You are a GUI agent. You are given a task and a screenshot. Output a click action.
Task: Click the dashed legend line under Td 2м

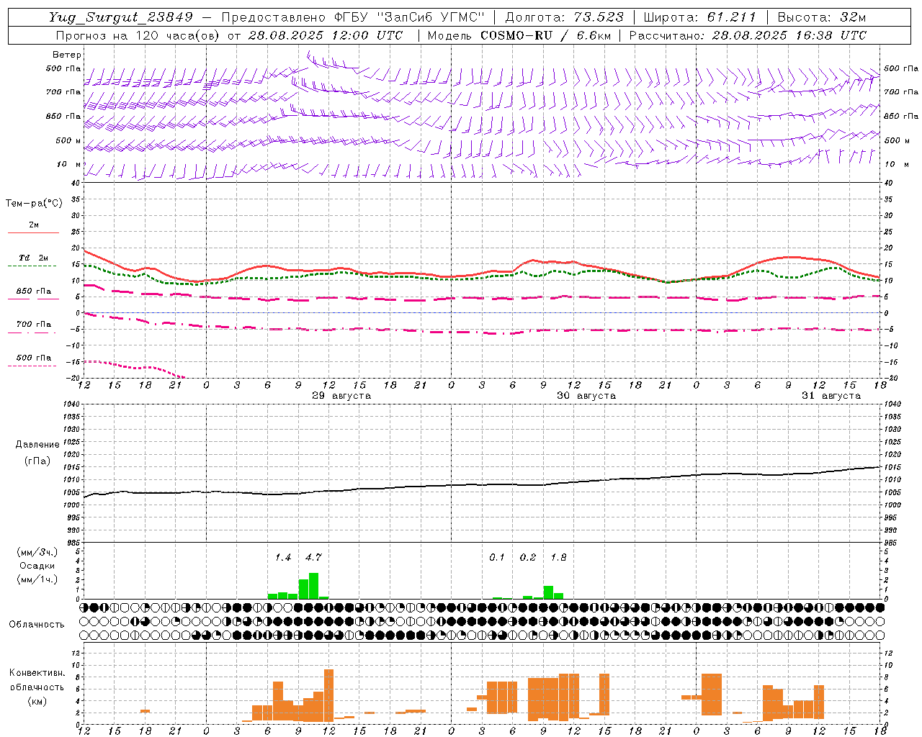pyautogui.click(x=32, y=266)
